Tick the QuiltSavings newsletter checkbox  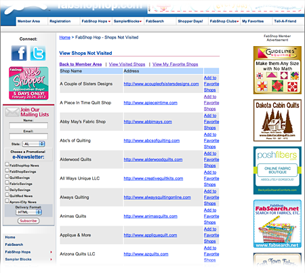(x=7, y=176)
